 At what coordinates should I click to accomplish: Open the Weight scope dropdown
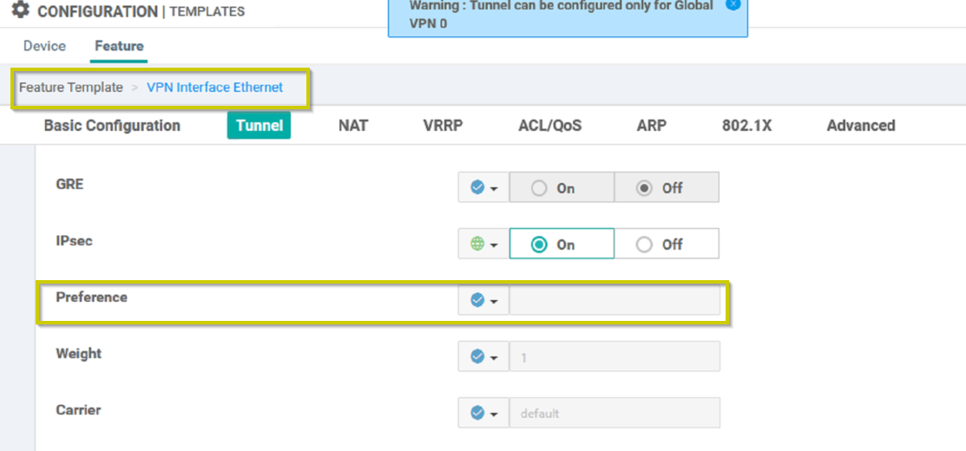tap(483, 356)
